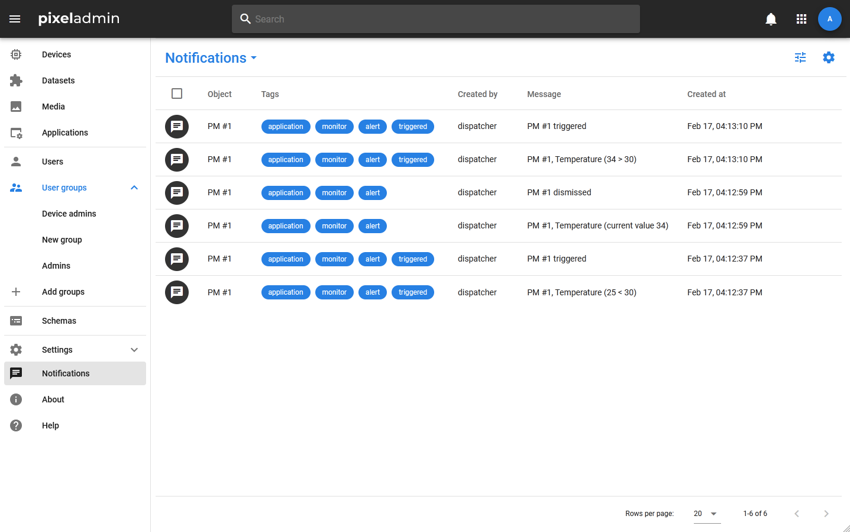Go to Devices in the sidebar

coord(56,54)
